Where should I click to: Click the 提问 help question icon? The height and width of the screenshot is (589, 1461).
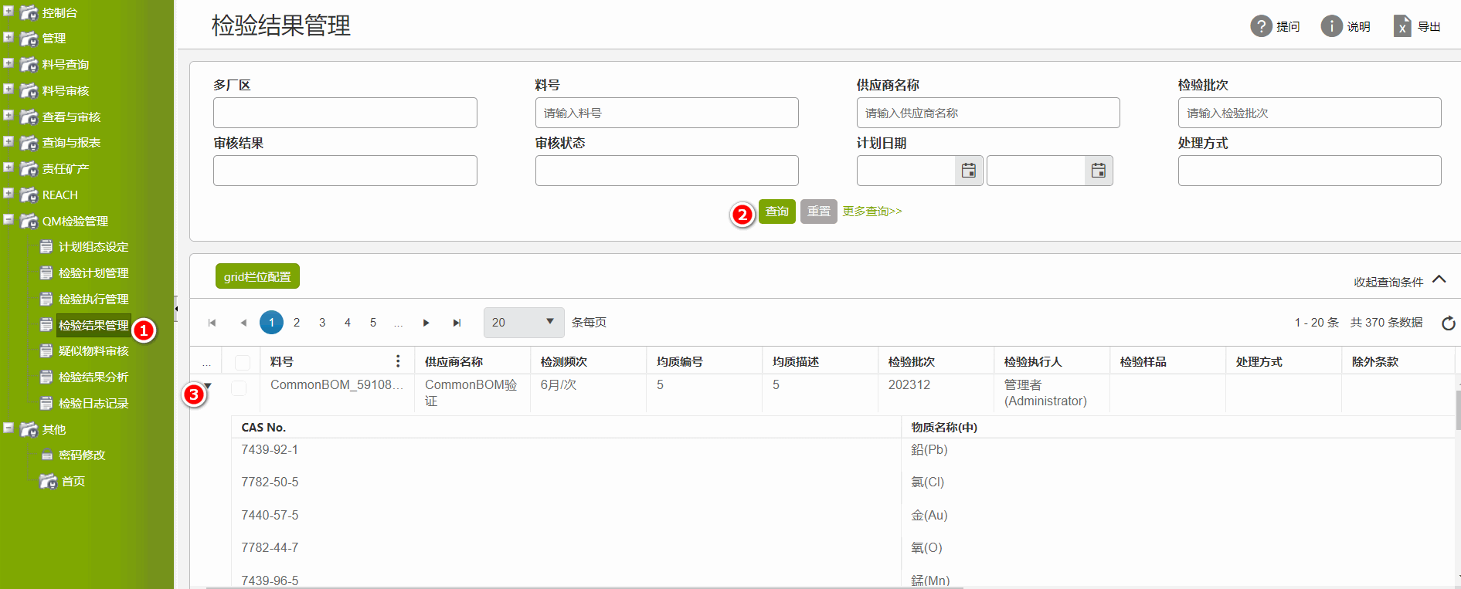point(1261,26)
